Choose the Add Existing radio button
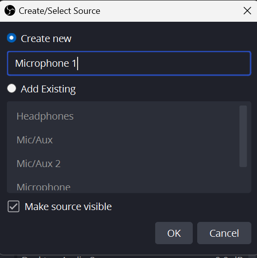This screenshot has width=257, height=258. 11,88
